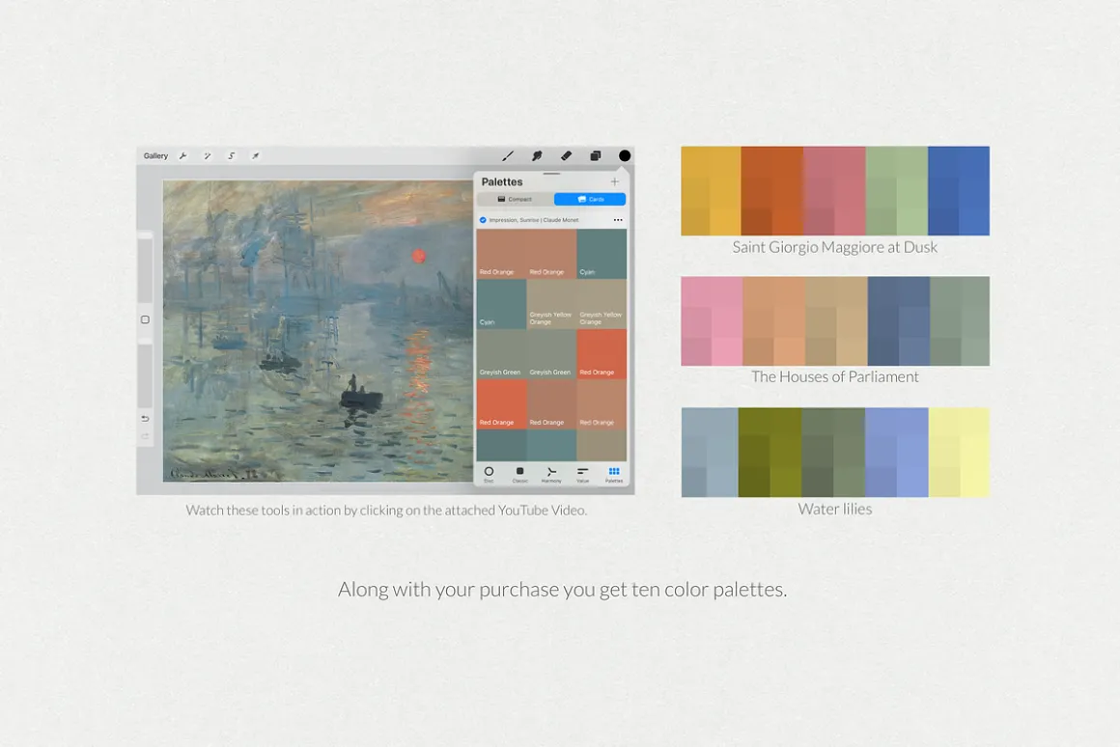The width and height of the screenshot is (1120, 747).
Task: Tap the black active color circle
Action: (x=625, y=155)
